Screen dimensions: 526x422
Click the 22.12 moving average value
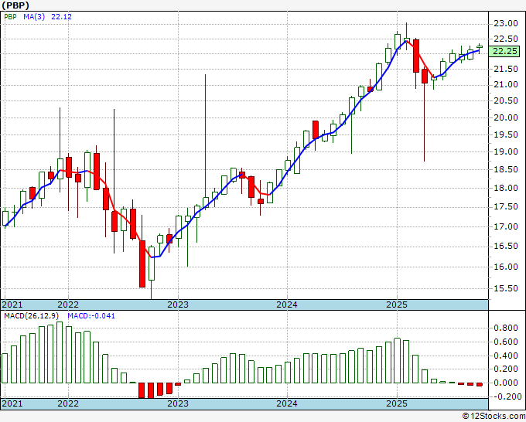tap(61, 16)
